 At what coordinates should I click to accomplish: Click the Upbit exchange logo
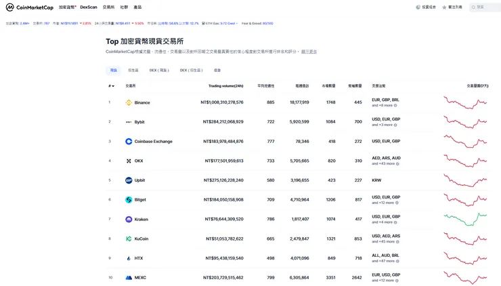tap(129, 180)
